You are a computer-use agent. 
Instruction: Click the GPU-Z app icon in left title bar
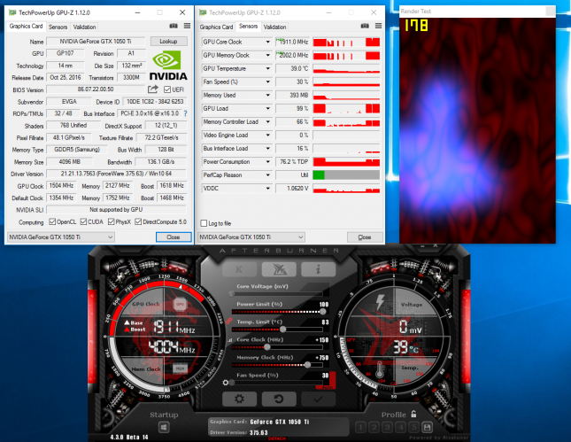12,12
